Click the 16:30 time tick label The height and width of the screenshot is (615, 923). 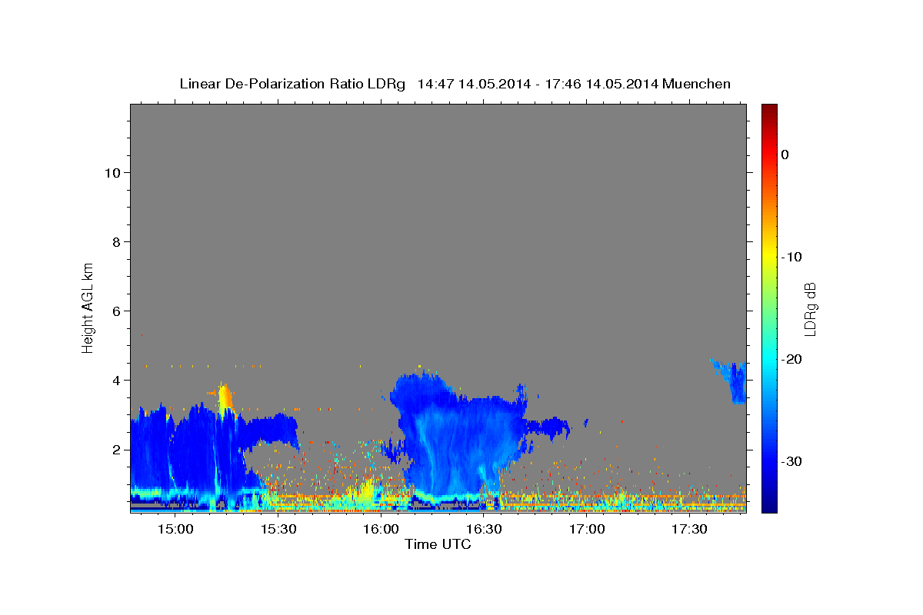(483, 530)
